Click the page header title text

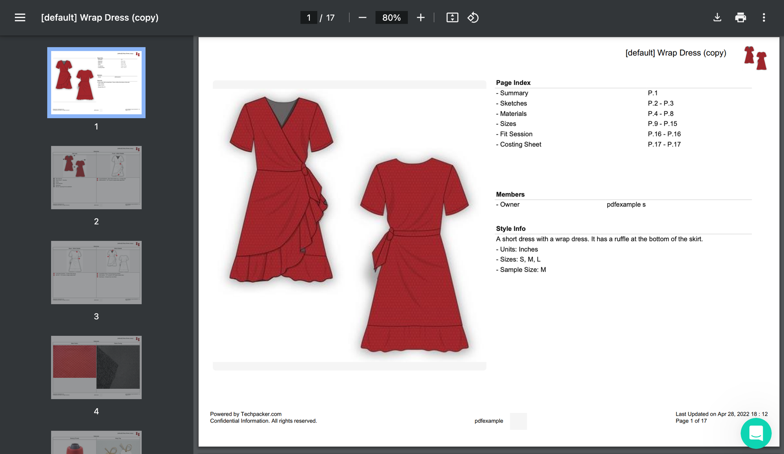(676, 53)
